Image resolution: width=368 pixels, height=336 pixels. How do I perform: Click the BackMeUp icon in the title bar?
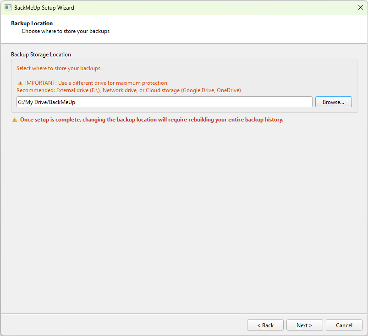(x=8, y=7)
